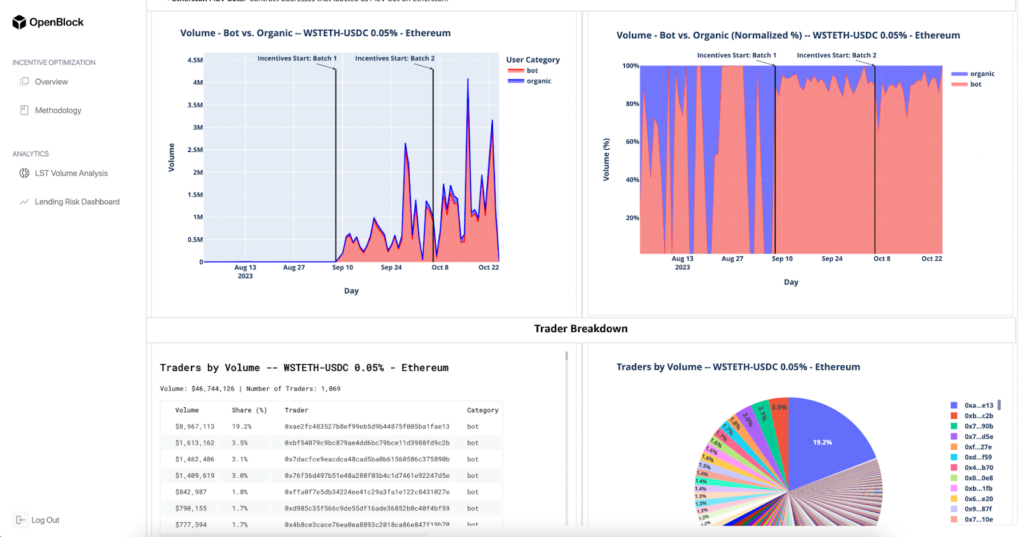Open the Methodology page
Viewport: 1018px width, 537px height.
(58, 110)
